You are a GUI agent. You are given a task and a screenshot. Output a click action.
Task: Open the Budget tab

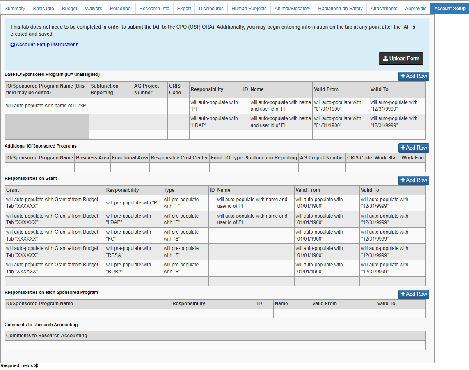tap(69, 8)
